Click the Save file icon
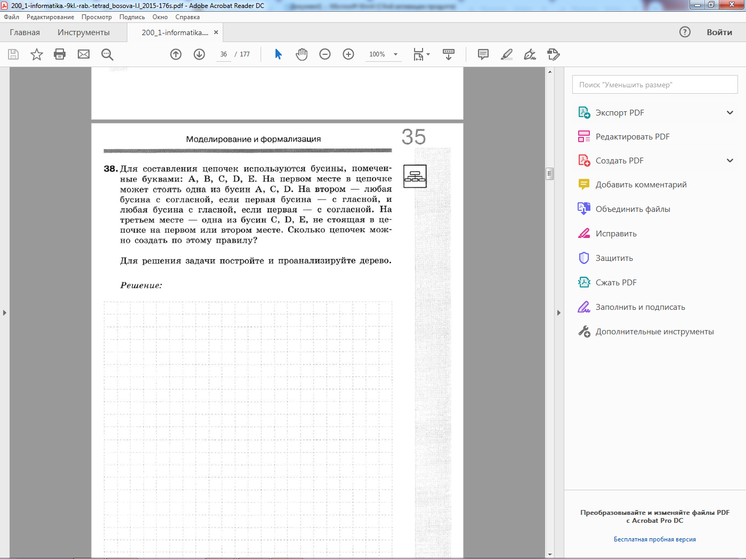Image resolution: width=746 pixels, height=559 pixels. coord(13,54)
